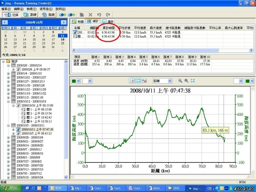Open the 檔案(F) menu
Viewport: 256px width, 192px height.
[x=6, y=9]
